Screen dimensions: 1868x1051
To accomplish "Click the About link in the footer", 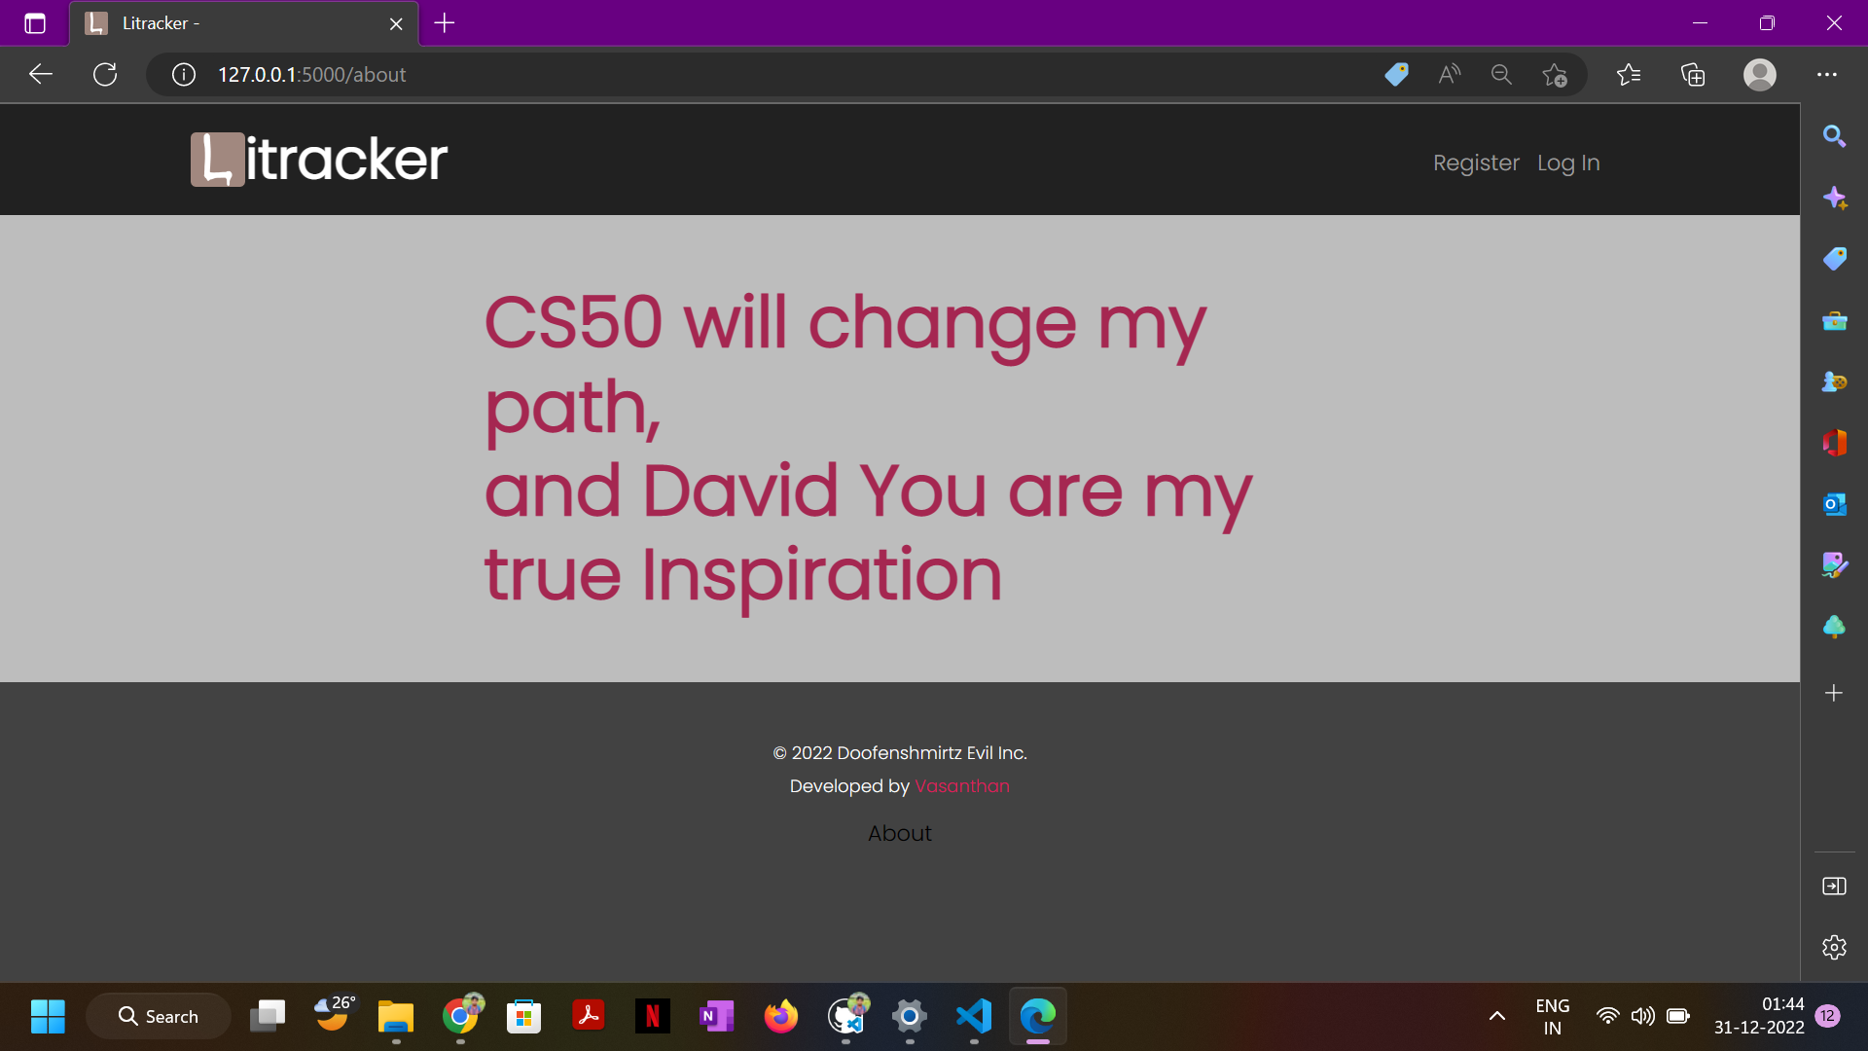I will (899, 833).
